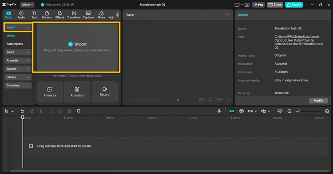Open the layout selector icon

pos(237,5)
